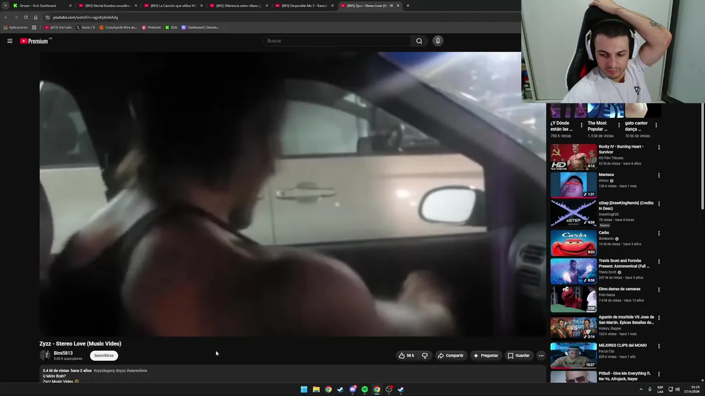Screen dimensions: 705x396
Task: Go back to previous page
Action: click(x=6, y=17)
